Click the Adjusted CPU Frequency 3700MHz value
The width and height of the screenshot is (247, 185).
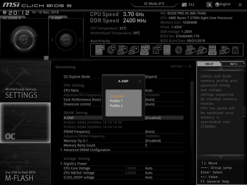point(152,95)
